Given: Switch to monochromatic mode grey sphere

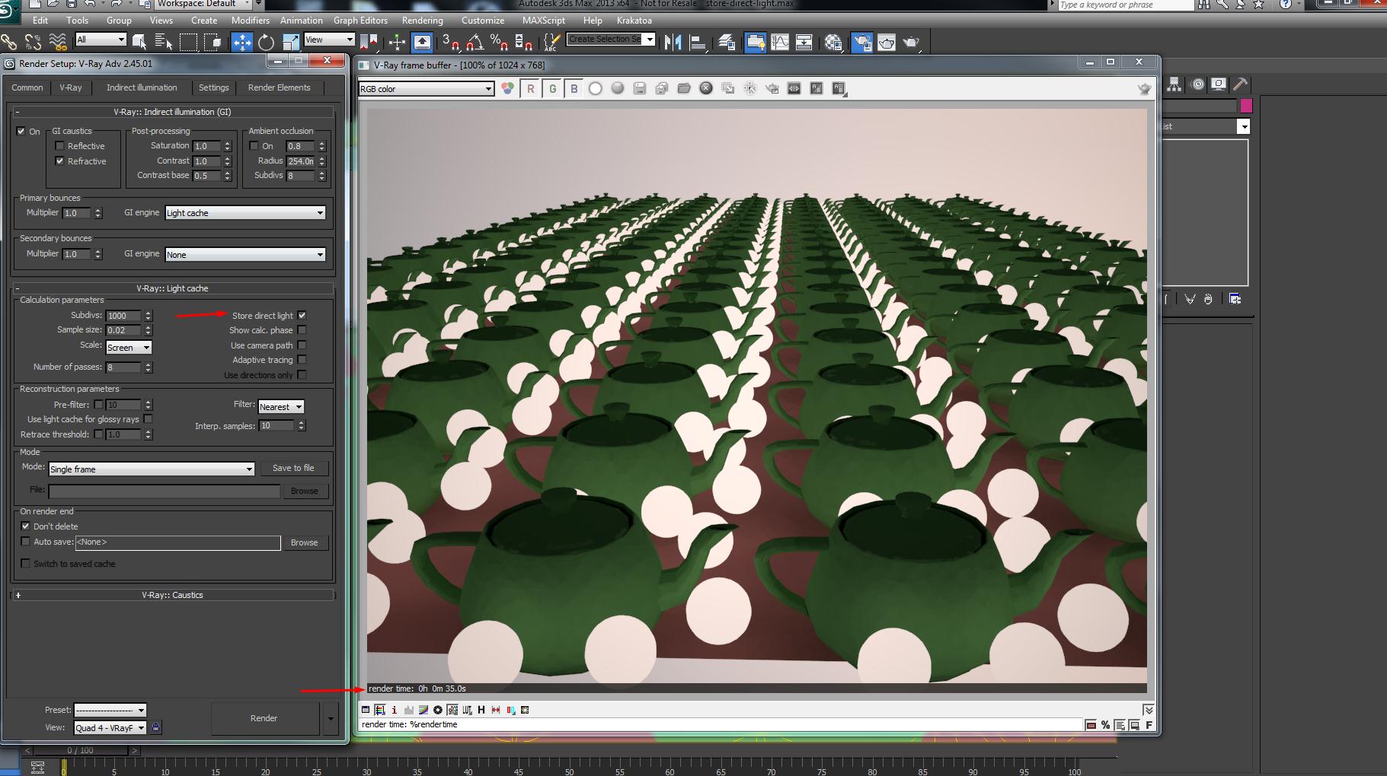Looking at the screenshot, I should pyautogui.click(x=618, y=89).
